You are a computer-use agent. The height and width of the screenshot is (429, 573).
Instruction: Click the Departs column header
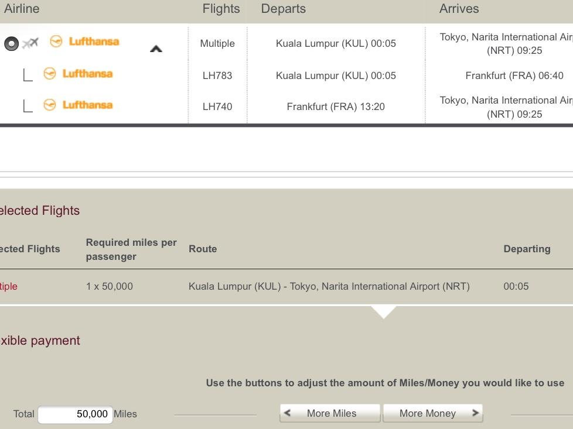pyautogui.click(x=283, y=9)
